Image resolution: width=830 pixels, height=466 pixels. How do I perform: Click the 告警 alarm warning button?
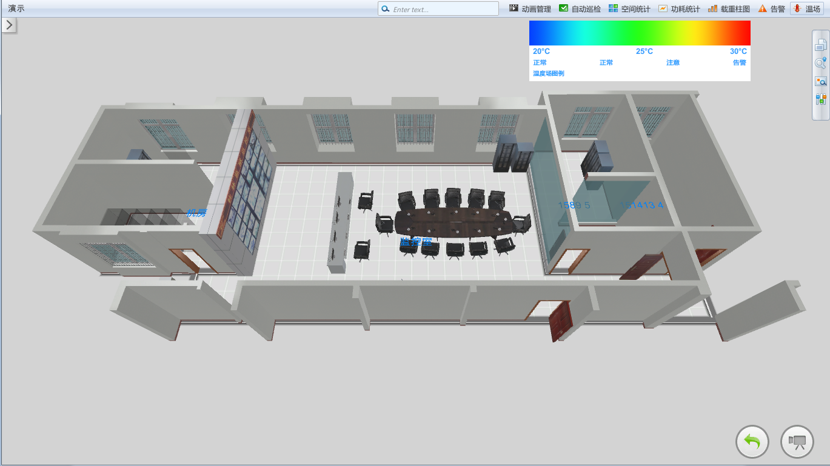tap(771, 8)
